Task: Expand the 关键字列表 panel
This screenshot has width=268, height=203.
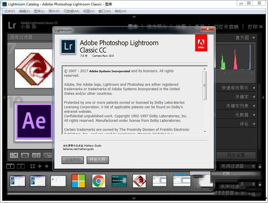Action: point(254,106)
